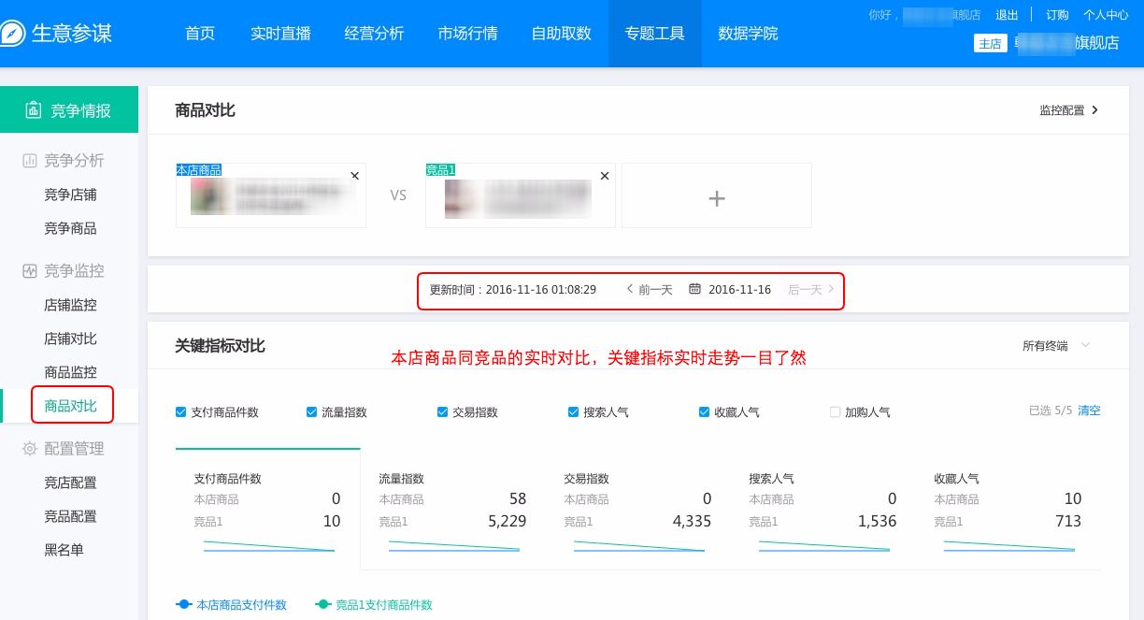The image size is (1144, 620).
Task: Click 退出 to log out
Action: coord(1007,15)
